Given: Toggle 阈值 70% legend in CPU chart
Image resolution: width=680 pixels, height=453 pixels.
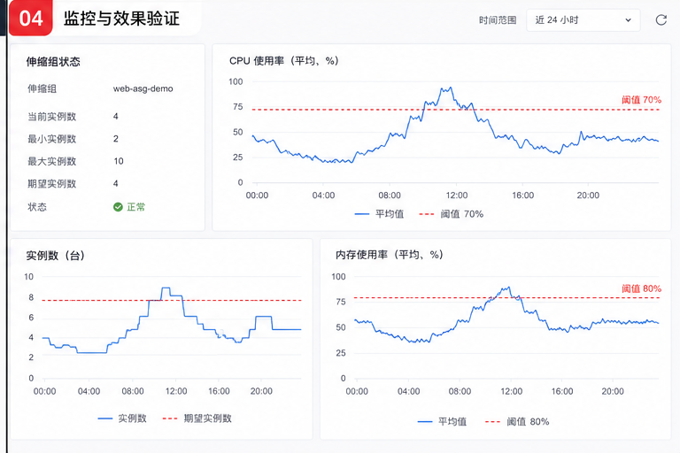Looking at the screenshot, I should coord(451,214).
